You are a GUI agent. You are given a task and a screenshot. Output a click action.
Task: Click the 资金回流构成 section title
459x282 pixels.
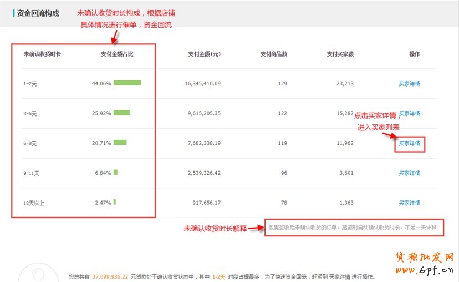pyautogui.click(x=38, y=13)
